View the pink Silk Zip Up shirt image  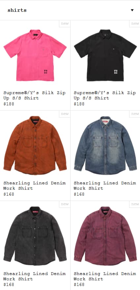[x=35, y=55]
